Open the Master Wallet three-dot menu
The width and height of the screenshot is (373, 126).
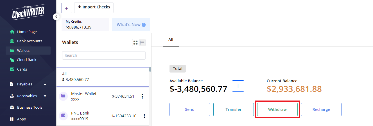[142, 96]
